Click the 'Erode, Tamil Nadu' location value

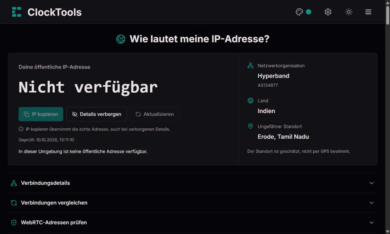[x=283, y=136]
